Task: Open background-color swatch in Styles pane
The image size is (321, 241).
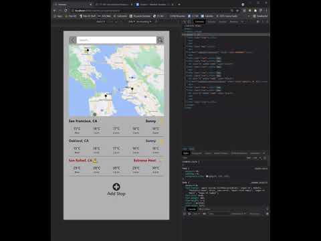Action: pyautogui.click(x=207, y=176)
